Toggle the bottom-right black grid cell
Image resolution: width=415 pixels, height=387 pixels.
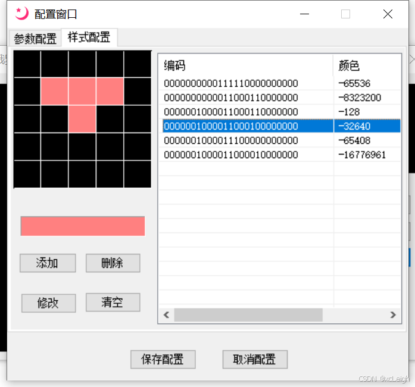point(138,174)
